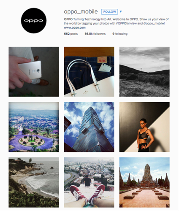This screenshot has width=179, height=211.
Task: Click the OPPO bold name in bio
Action: pyautogui.click(x=68, y=19)
